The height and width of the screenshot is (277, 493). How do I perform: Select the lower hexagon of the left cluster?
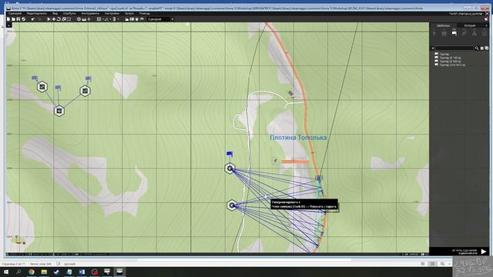[59, 111]
